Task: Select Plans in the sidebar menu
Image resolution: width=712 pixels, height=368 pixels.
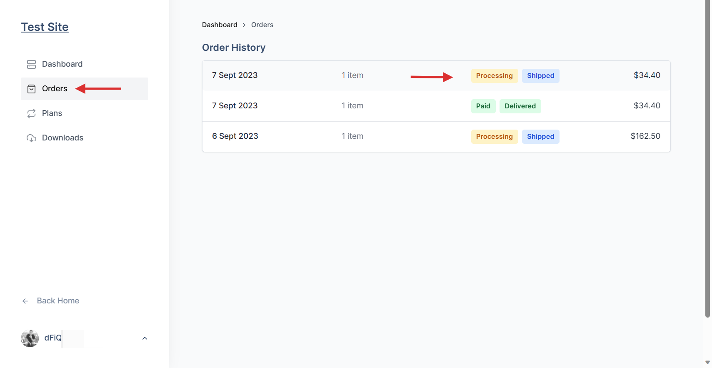Action: click(52, 113)
